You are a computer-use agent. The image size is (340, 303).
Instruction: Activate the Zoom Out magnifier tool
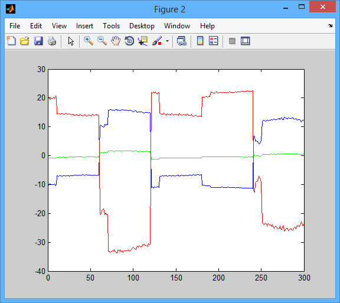102,41
